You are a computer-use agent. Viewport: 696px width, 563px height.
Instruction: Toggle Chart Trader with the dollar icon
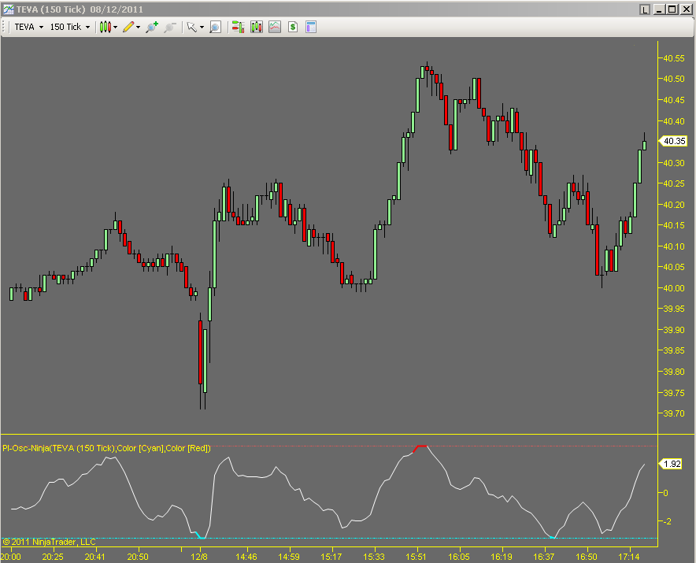pos(292,27)
